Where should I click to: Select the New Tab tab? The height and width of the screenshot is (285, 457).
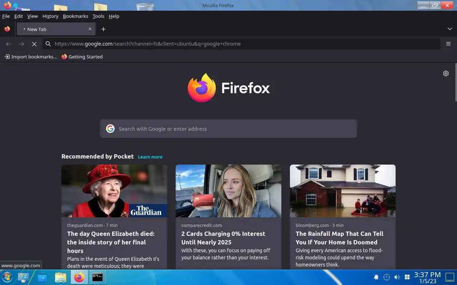point(56,29)
